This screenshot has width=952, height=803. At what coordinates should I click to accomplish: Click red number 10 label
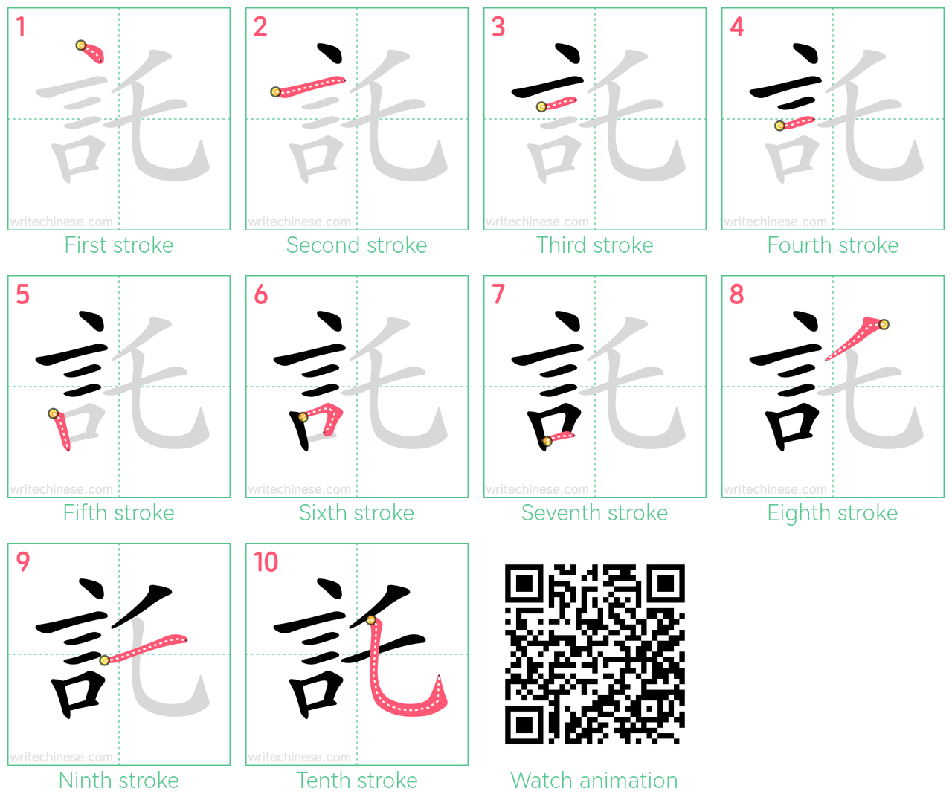(x=266, y=563)
